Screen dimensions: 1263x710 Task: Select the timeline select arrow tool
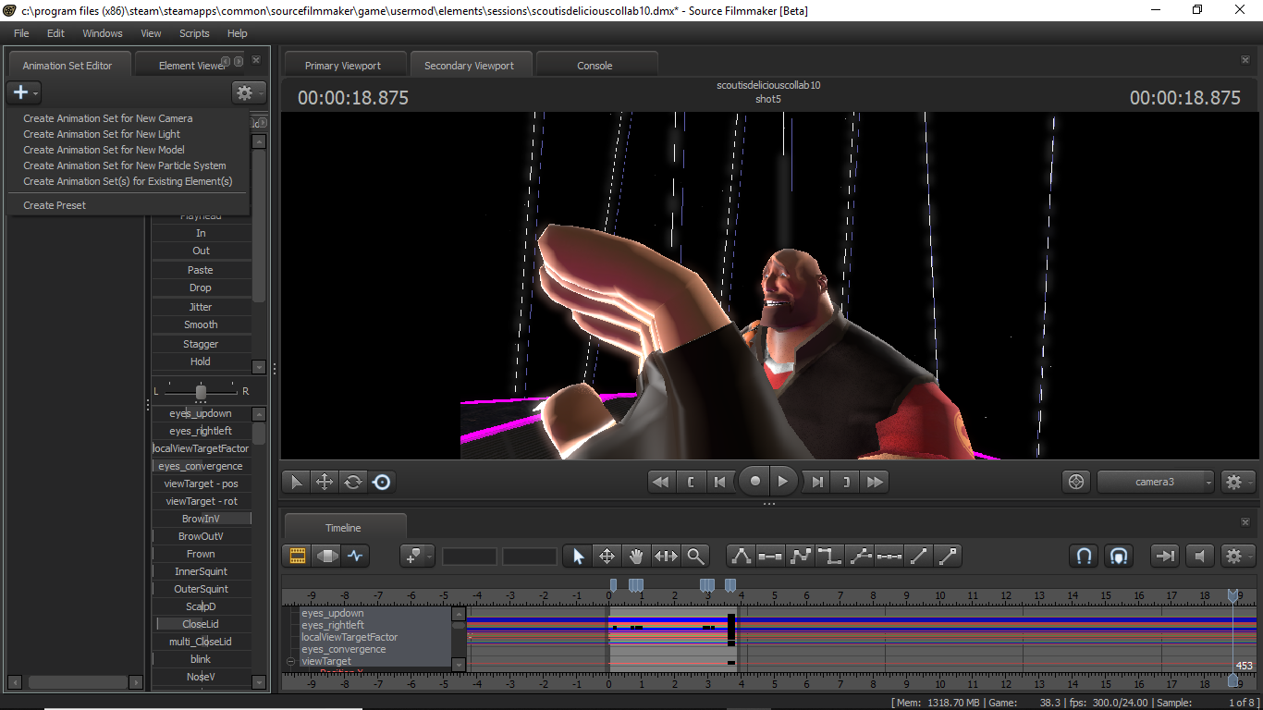point(578,556)
